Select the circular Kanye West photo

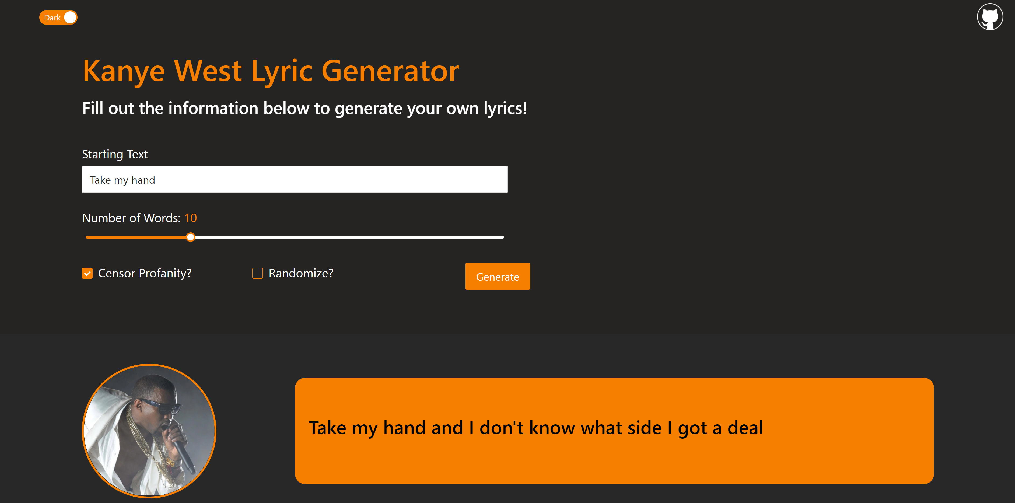149,431
